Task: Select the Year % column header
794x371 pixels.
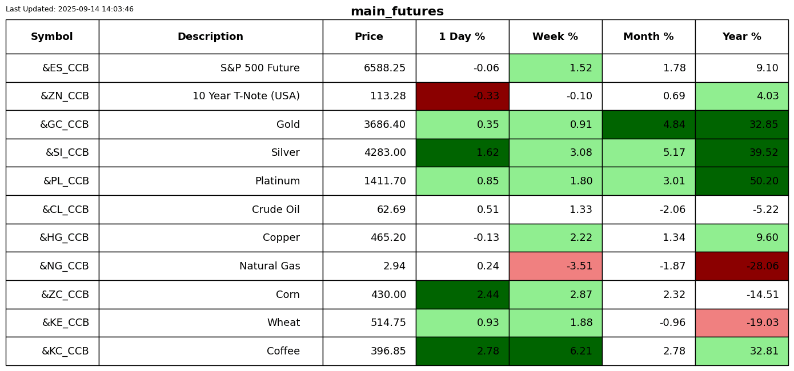Action: tap(741, 37)
